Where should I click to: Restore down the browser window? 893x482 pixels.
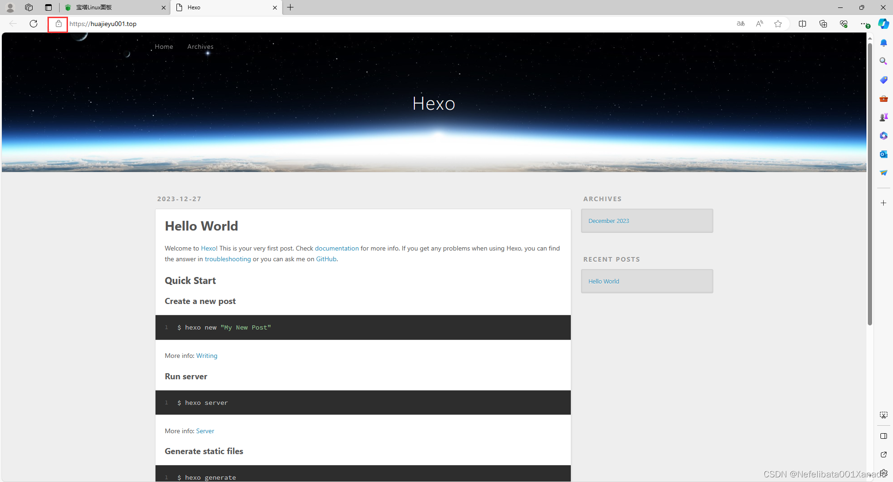click(x=862, y=7)
